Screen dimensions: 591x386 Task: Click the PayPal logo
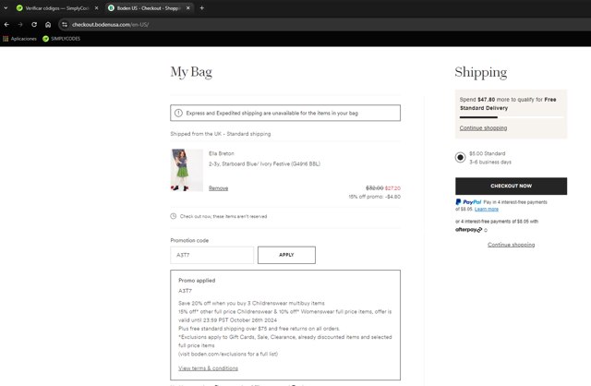[x=468, y=202]
